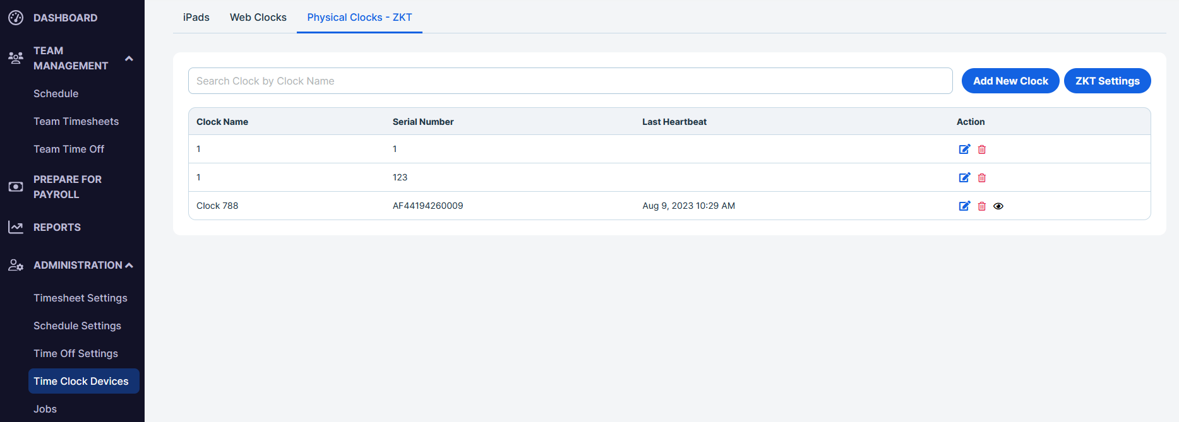The width and height of the screenshot is (1179, 422).
Task: Click the serial number AF44194260009
Action: 428,206
